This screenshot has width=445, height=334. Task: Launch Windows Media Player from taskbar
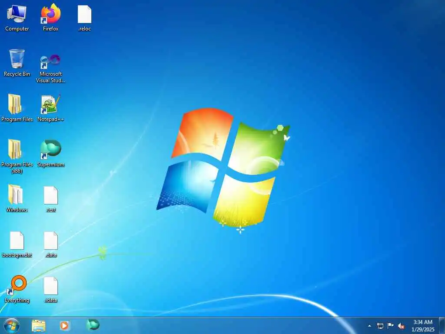64,325
